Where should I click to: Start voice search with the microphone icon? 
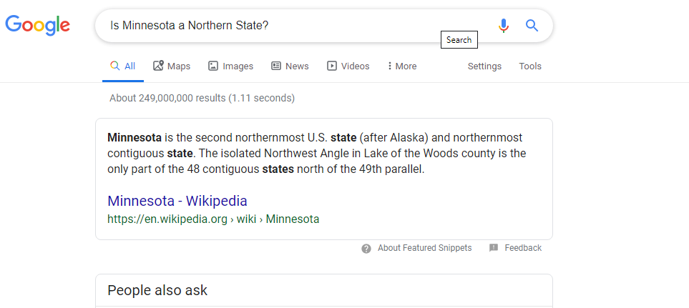[504, 26]
